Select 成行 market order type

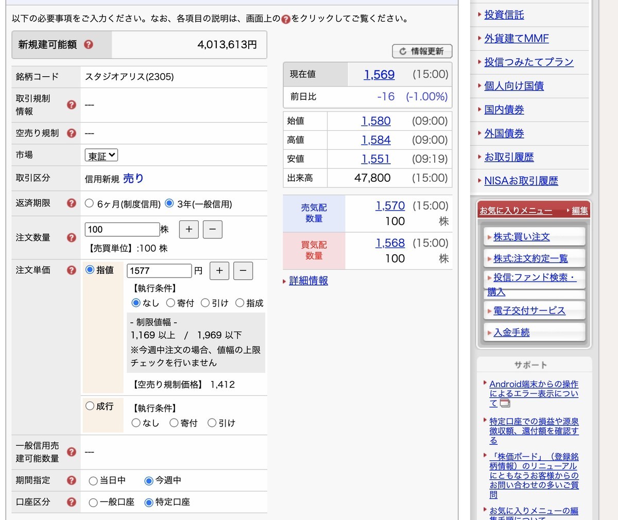click(x=90, y=406)
